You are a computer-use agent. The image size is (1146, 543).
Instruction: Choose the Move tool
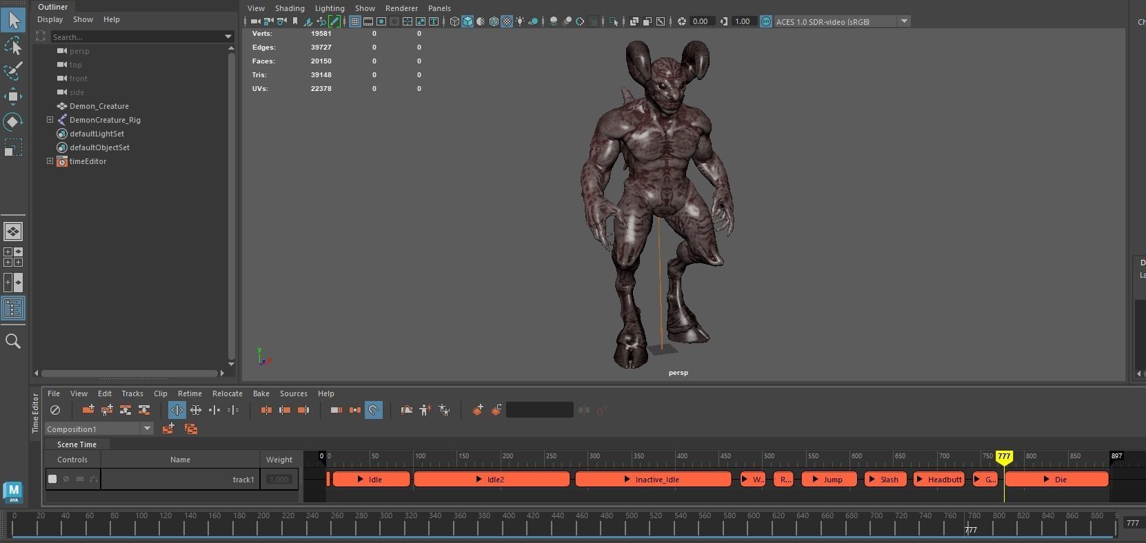click(13, 96)
